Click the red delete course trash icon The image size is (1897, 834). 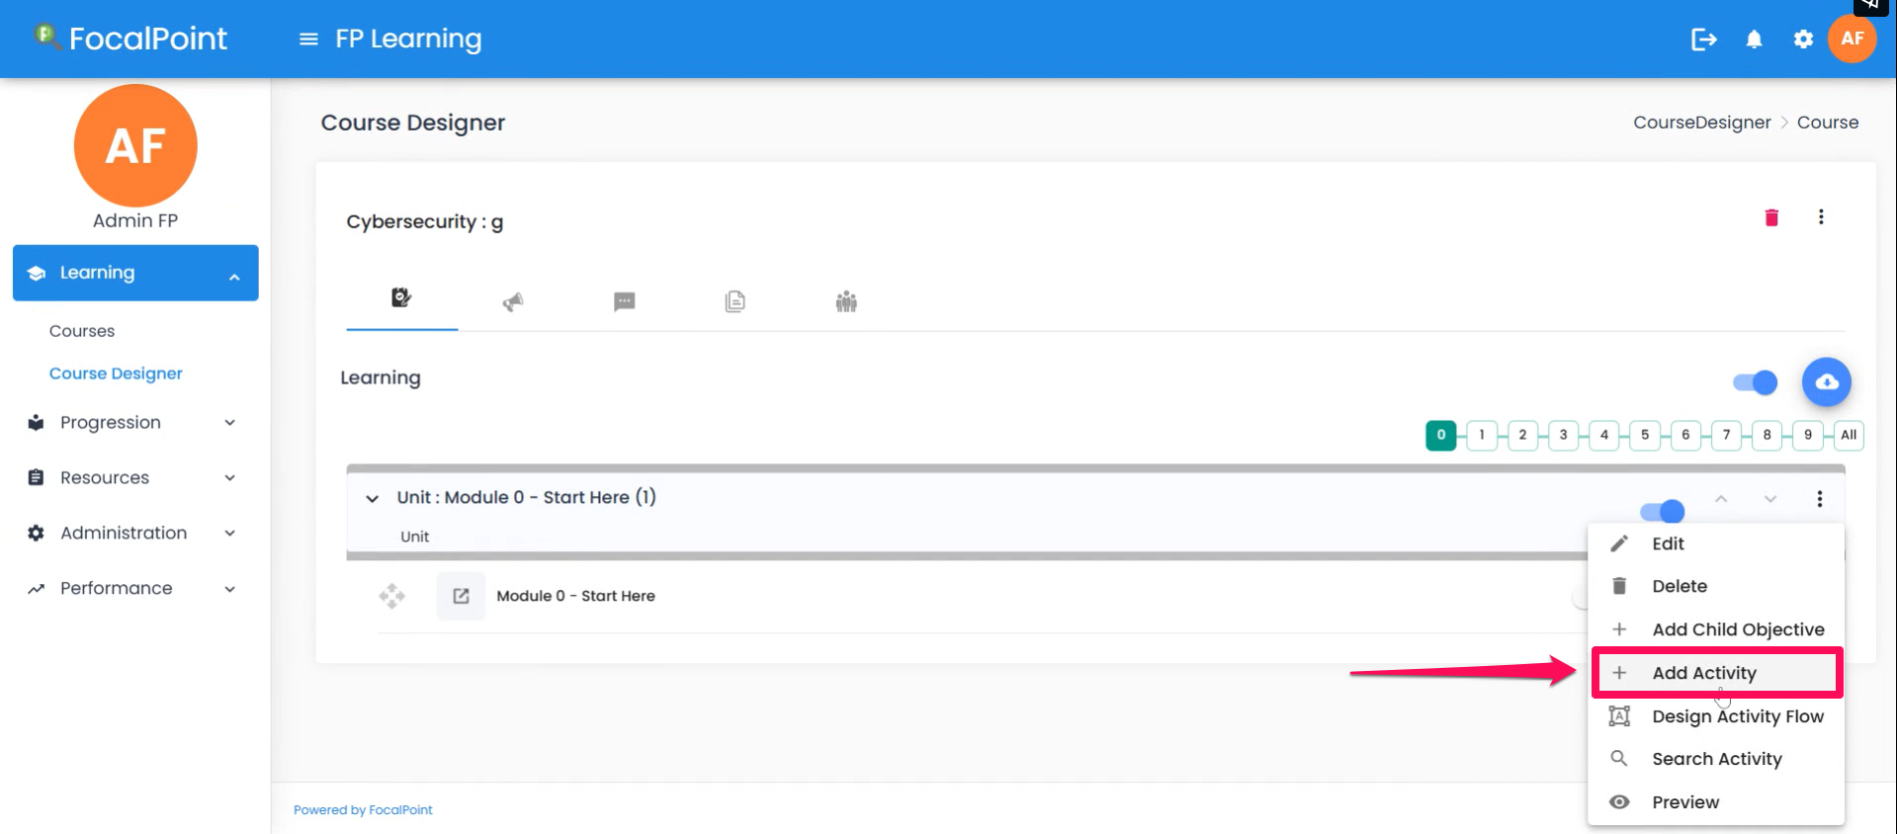tap(1771, 217)
